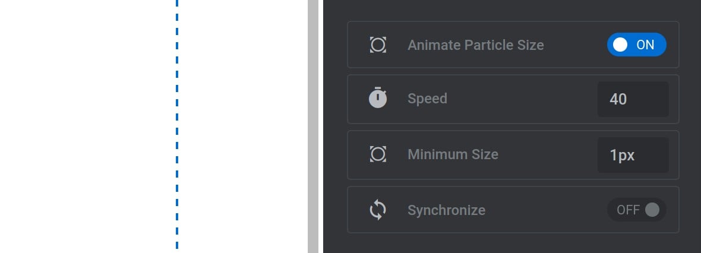Select the Speed option label
Screen dimensions: 701x253
click(427, 99)
